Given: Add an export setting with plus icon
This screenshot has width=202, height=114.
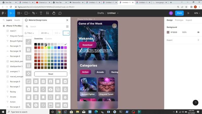Looking at the screenshot, I should [198, 40].
